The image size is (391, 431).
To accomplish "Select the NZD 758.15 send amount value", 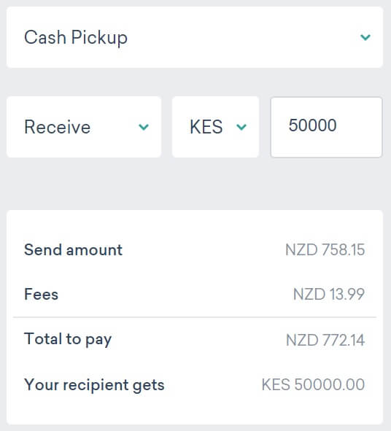I will 325,250.
